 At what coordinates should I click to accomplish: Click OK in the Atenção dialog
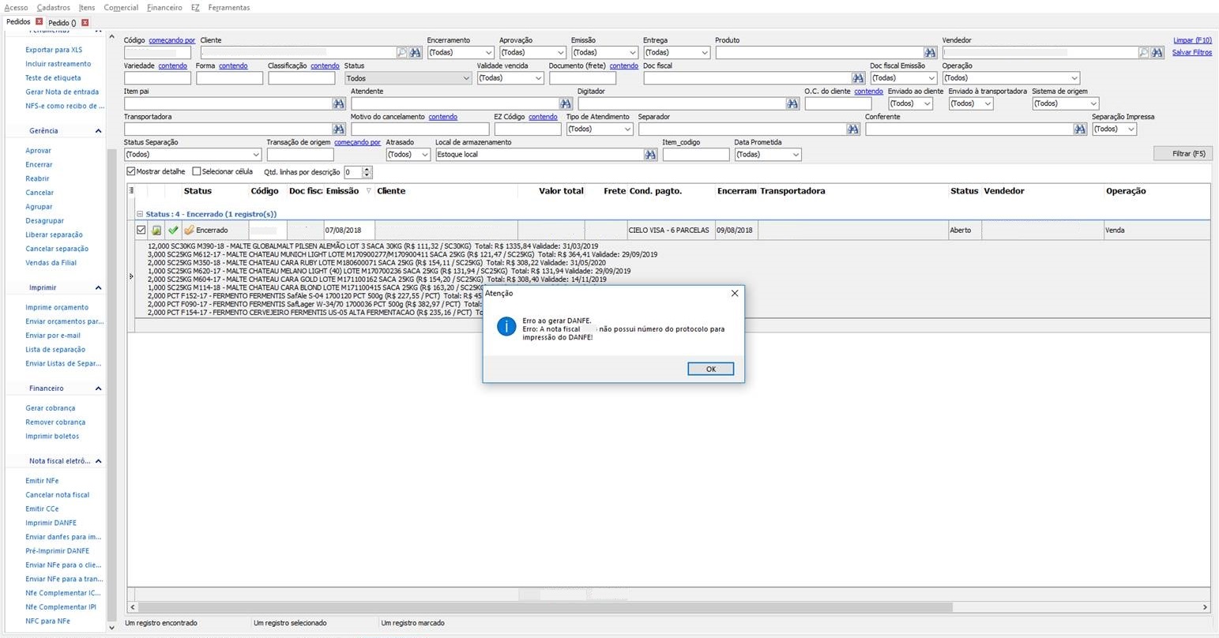coord(710,369)
